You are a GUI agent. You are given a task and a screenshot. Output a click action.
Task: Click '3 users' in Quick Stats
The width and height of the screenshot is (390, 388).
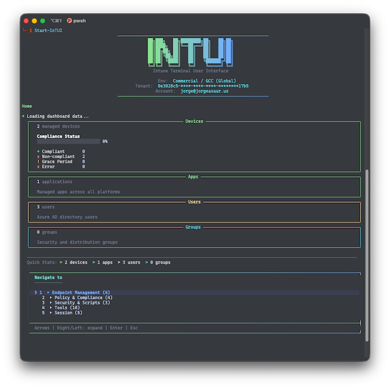pos(131,262)
